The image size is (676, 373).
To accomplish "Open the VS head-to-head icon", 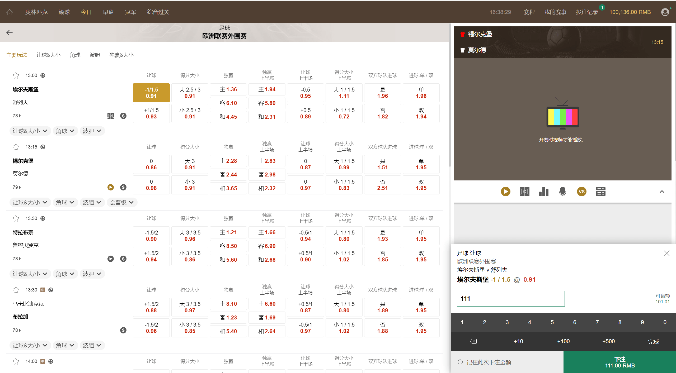I will [x=581, y=192].
